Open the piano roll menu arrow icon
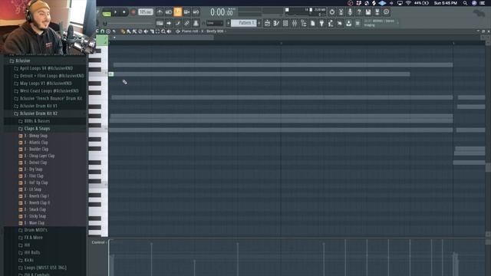Image resolution: width=491 pixels, height=276 pixels. (97, 31)
